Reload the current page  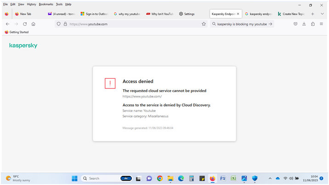(25, 24)
